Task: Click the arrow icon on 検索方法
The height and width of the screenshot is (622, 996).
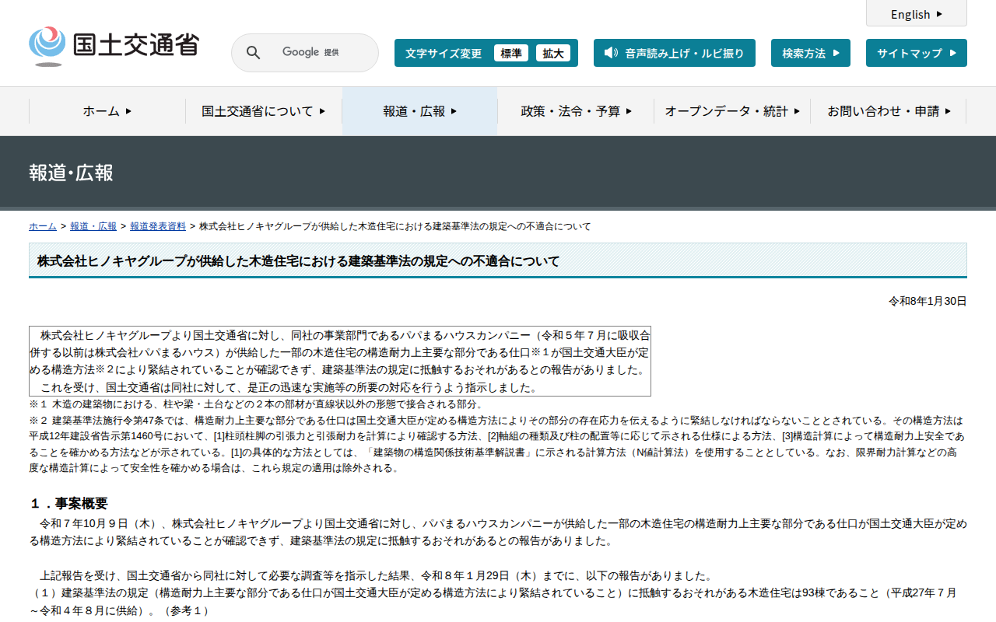Action: click(x=836, y=53)
